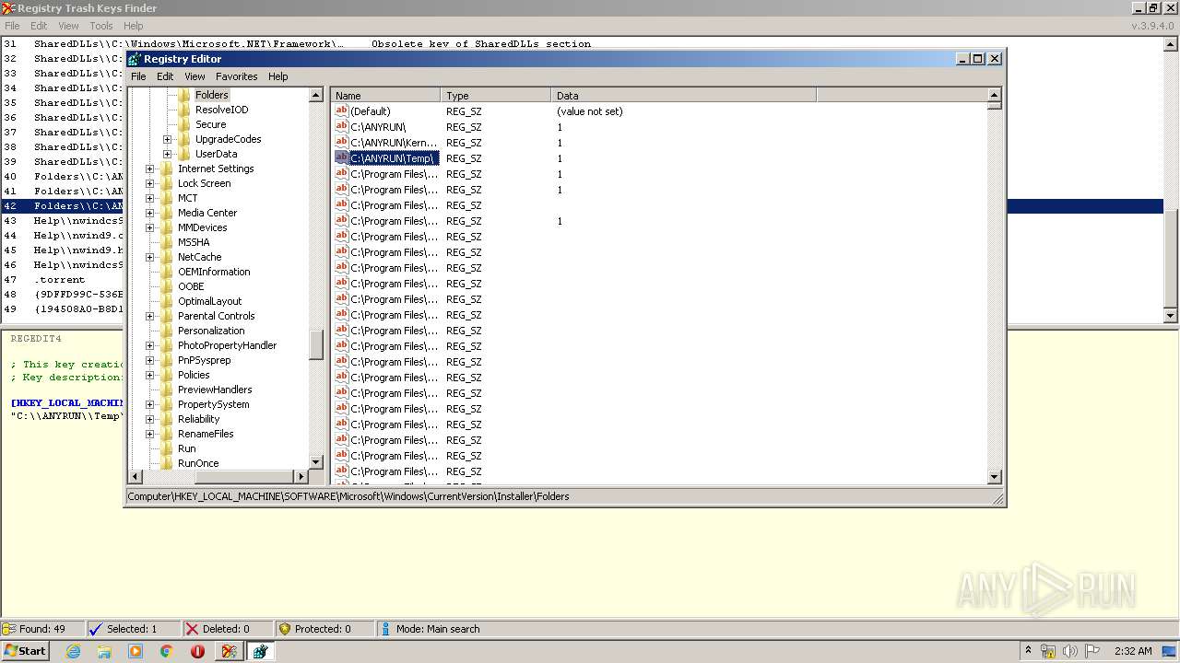Click the tree pane scroll down arrow
Image resolution: width=1180 pixels, height=663 pixels.
tap(316, 462)
